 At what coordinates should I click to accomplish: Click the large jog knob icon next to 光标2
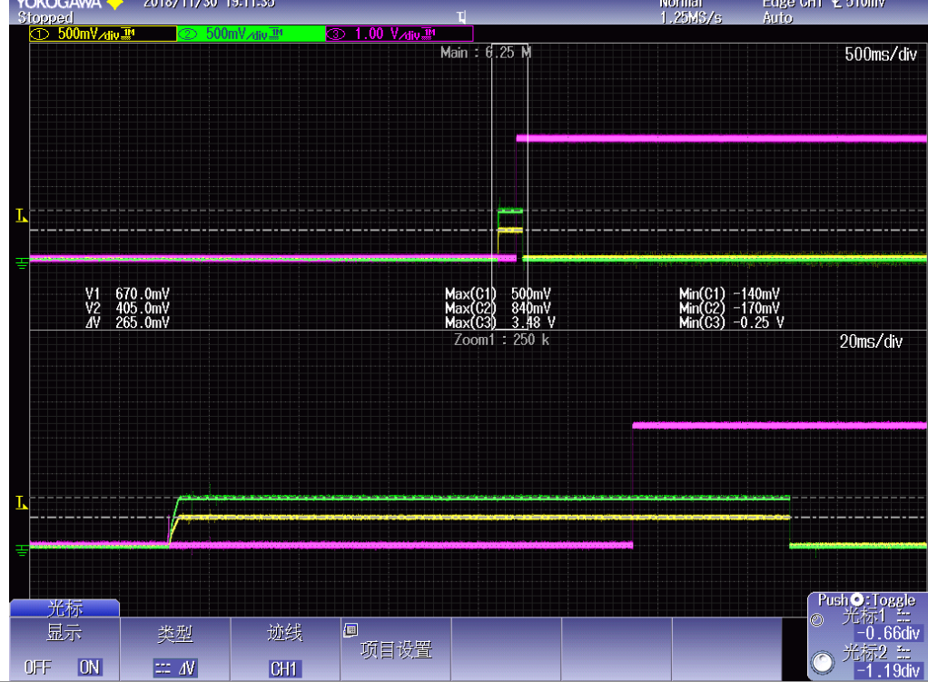coord(823,662)
